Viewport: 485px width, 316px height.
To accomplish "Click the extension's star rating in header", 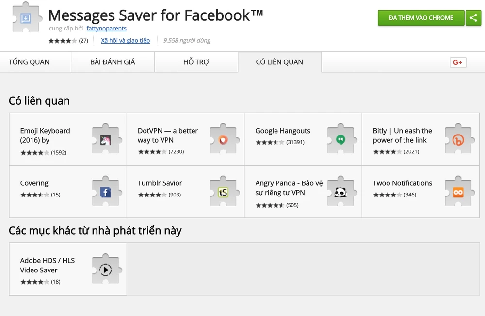I will point(63,41).
